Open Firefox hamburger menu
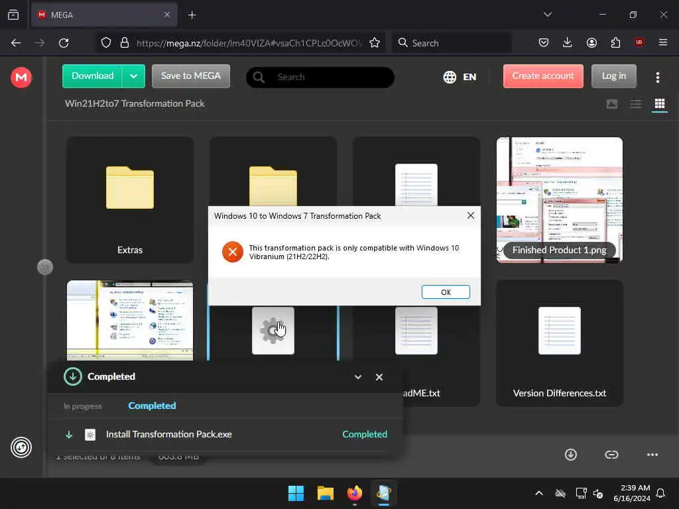 point(662,42)
